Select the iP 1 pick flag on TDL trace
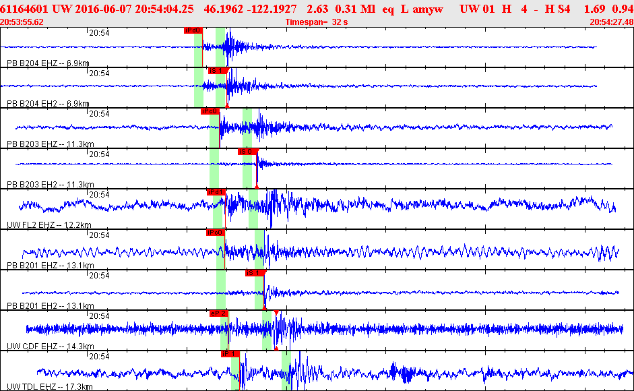This screenshot has width=634, height=391. 230,354
